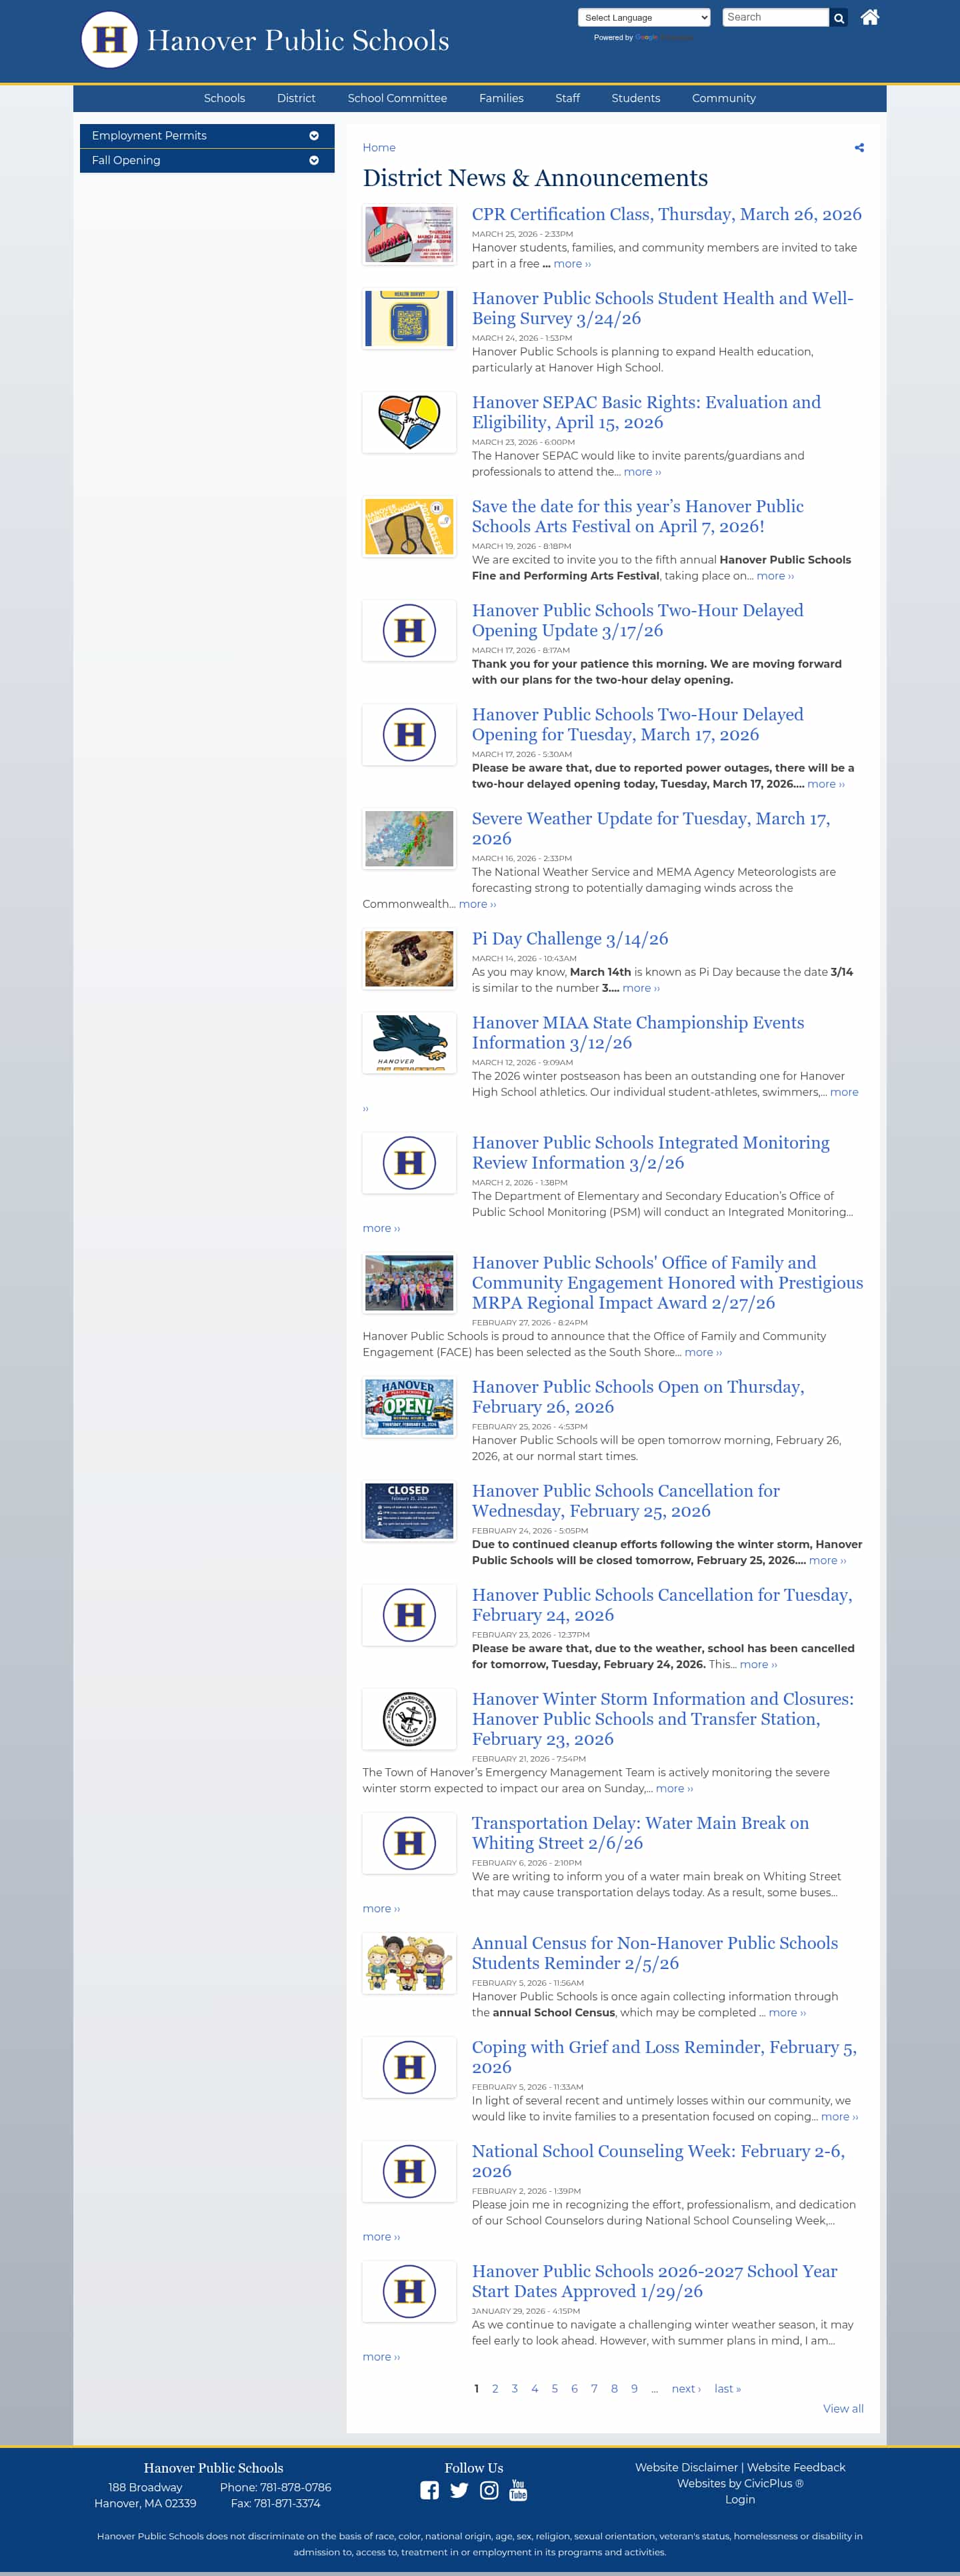Image resolution: width=960 pixels, height=2576 pixels.
Task: Click the next › pagination link
Action: pyautogui.click(x=686, y=2389)
